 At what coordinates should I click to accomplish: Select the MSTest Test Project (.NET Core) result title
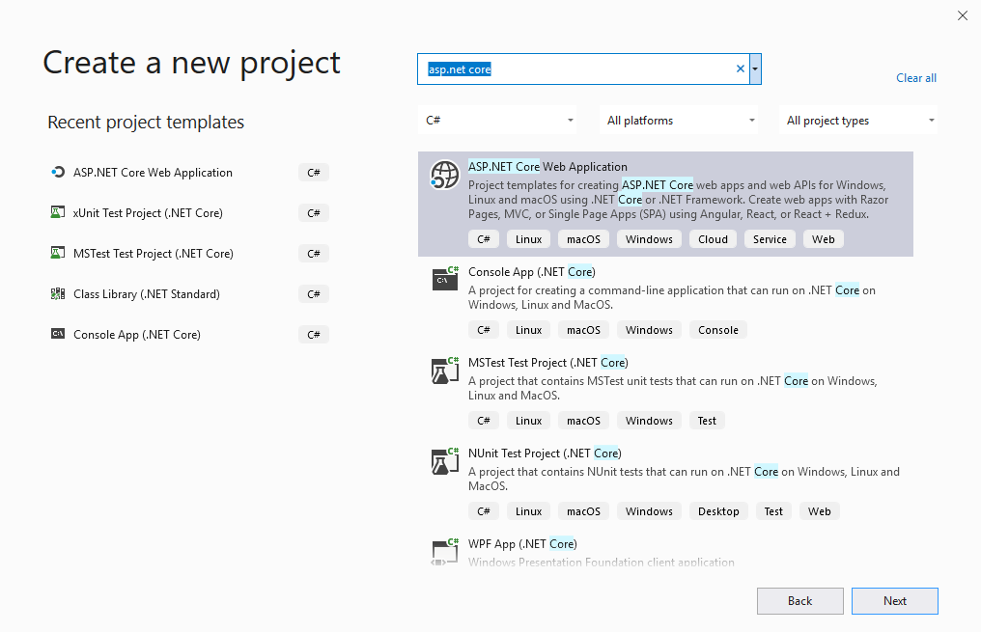(x=548, y=363)
